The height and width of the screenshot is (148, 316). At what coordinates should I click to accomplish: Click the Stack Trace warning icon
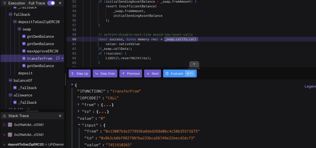[4, 116]
